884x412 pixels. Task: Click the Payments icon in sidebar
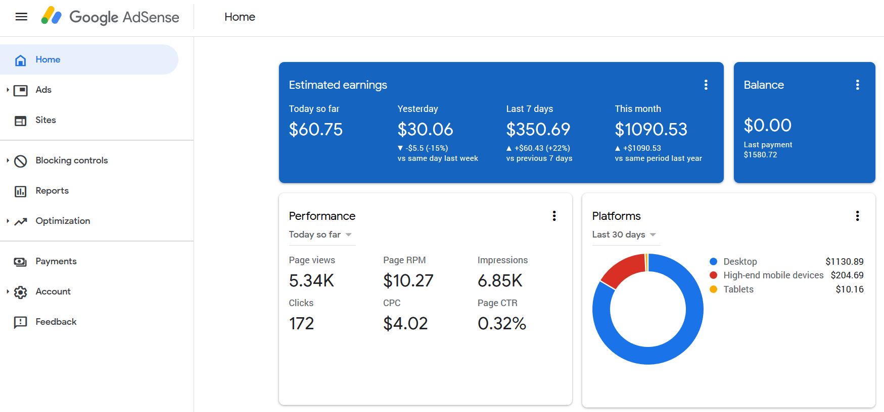click(21, 262)
